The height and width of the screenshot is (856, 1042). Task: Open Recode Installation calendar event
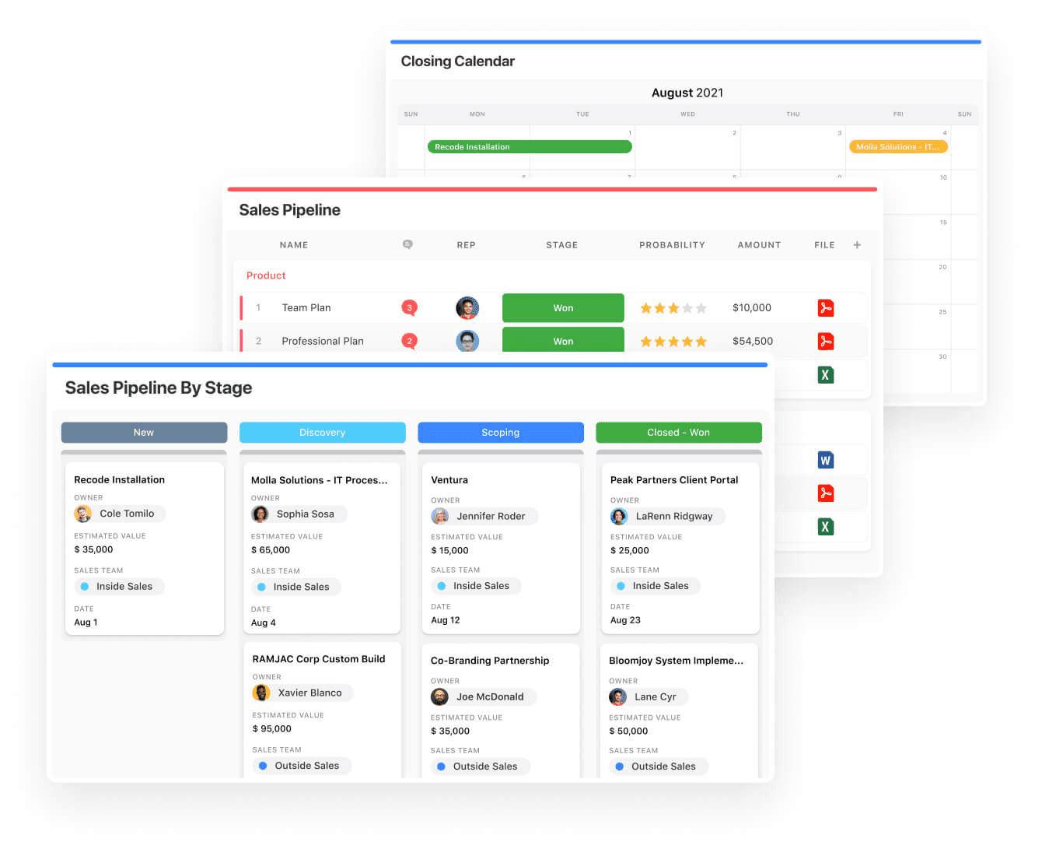(529, 147)
